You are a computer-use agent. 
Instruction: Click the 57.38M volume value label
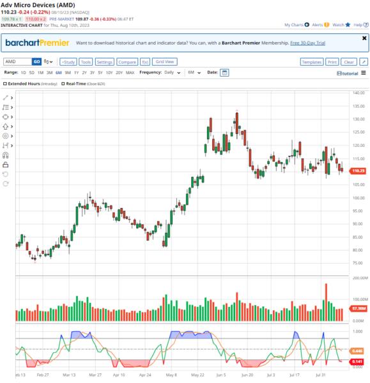tap(358, 308)
